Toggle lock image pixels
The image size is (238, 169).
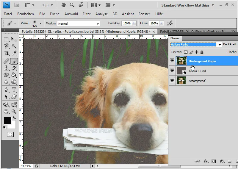pyautogui.click(x=191, y=52)
